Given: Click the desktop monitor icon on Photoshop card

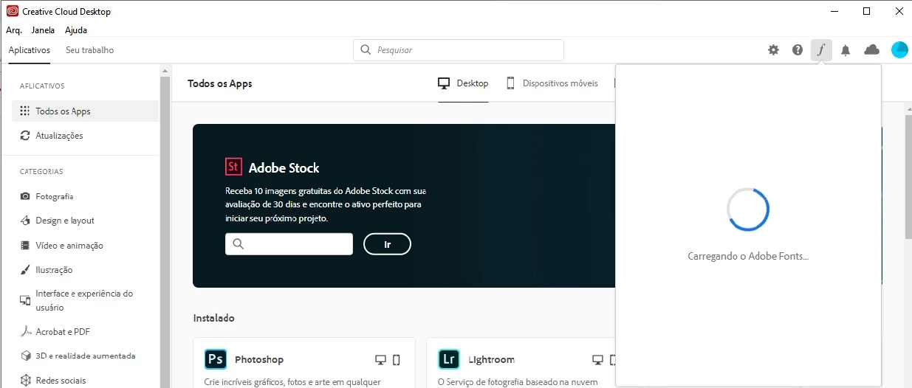Looking at the screenshot, I should coord(380,360).
